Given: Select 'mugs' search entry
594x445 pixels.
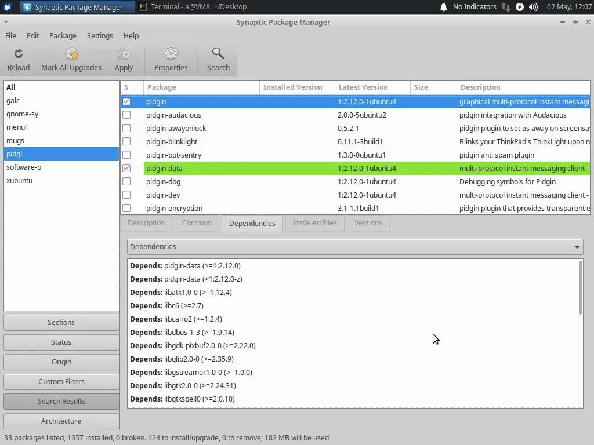Looking at the screenshot, I should tap(61, 140).
